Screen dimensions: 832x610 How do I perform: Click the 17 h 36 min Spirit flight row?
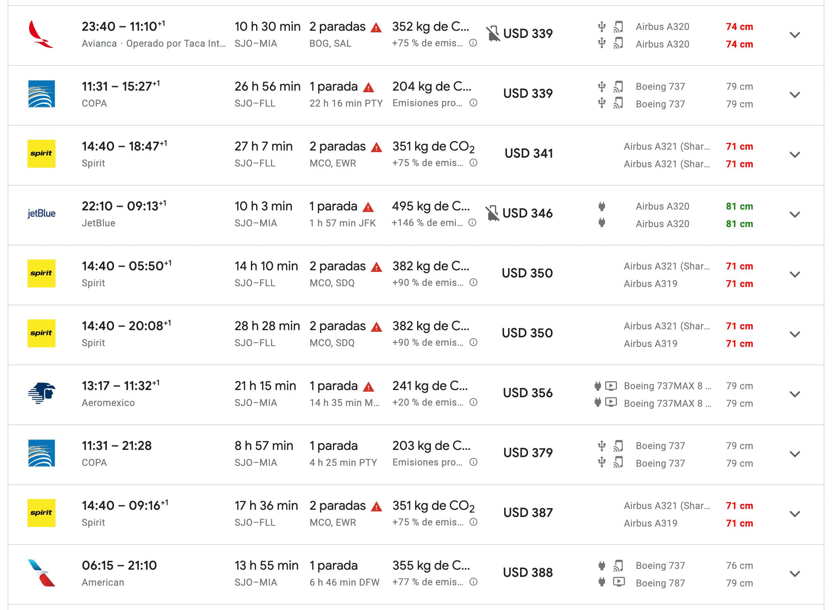click(266, 506)
